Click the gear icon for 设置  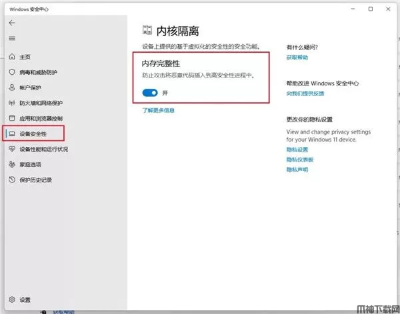coord(12,299)
